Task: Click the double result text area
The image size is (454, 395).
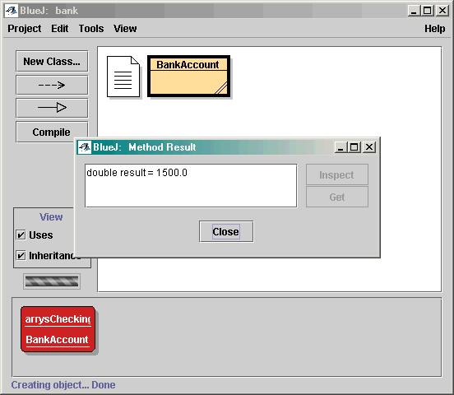Action: tap(191, 186)
